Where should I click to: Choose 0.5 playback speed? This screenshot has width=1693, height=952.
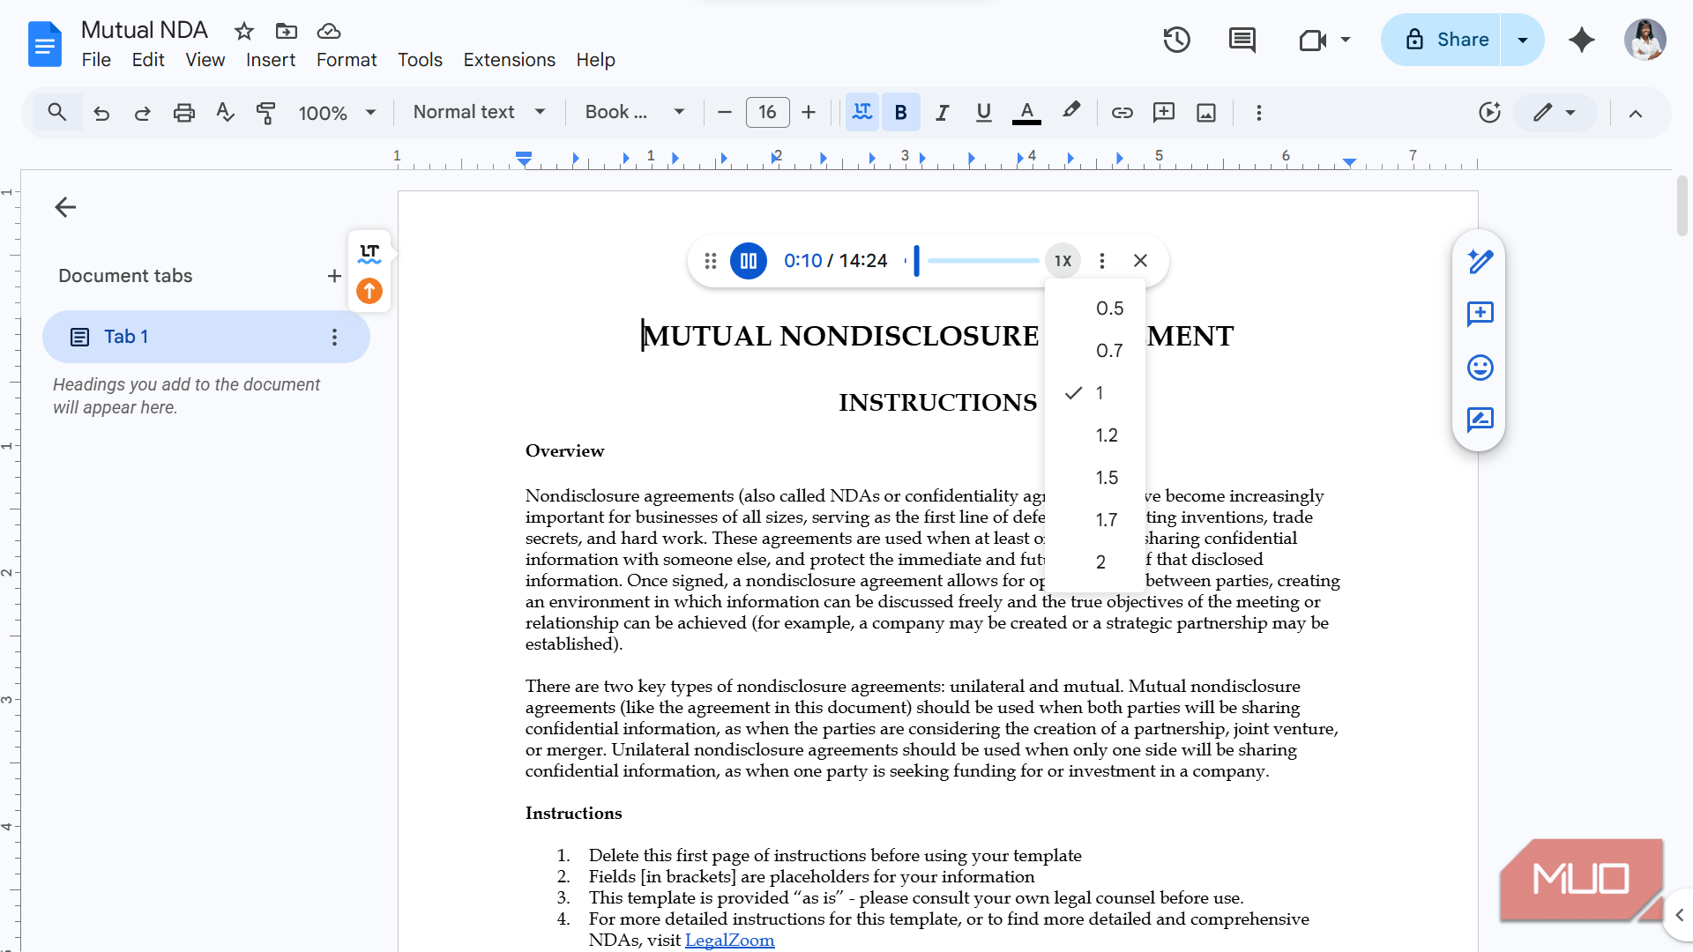[1095, 309]
